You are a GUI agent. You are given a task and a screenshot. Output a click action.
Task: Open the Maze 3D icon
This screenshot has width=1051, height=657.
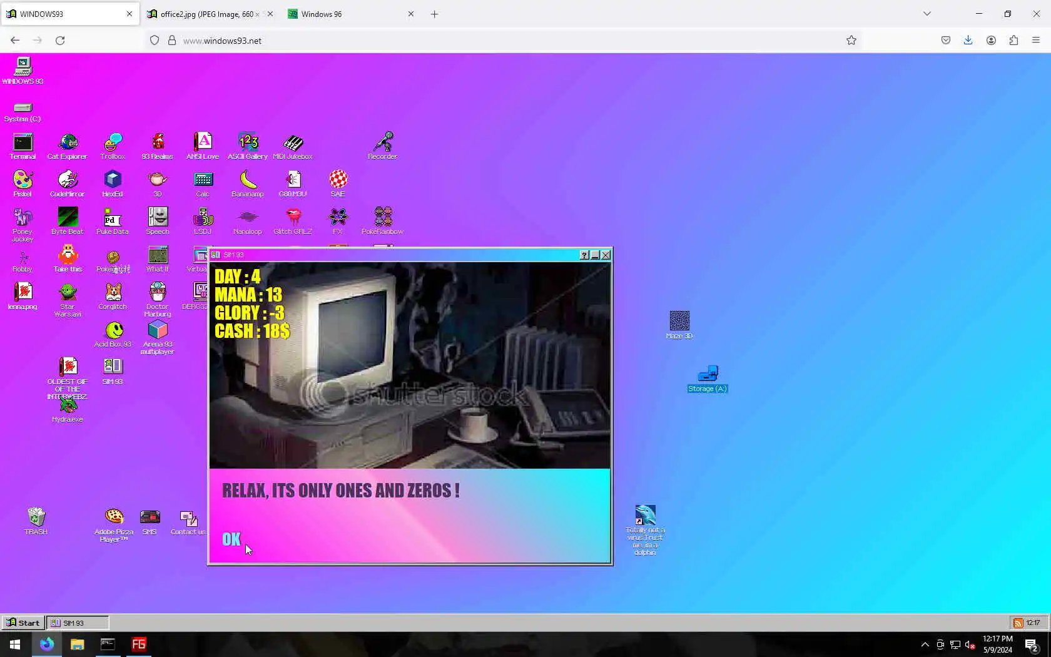point(679,325)
